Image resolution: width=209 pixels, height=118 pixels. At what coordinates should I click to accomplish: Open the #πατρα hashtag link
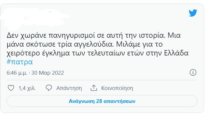20,62
